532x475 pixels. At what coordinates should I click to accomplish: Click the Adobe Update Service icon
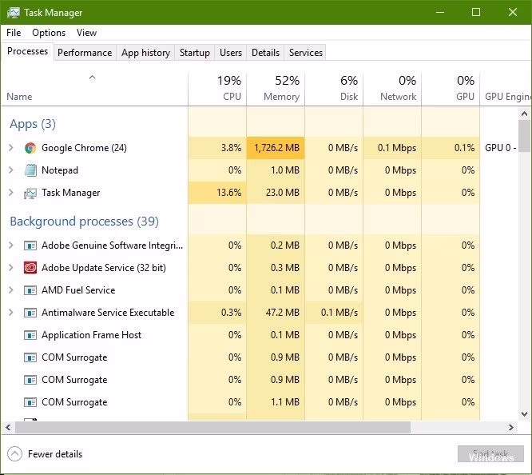coord(30,268)
